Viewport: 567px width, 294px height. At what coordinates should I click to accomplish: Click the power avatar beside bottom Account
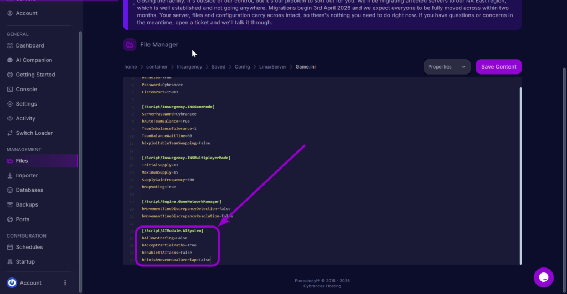coord(12,283)
